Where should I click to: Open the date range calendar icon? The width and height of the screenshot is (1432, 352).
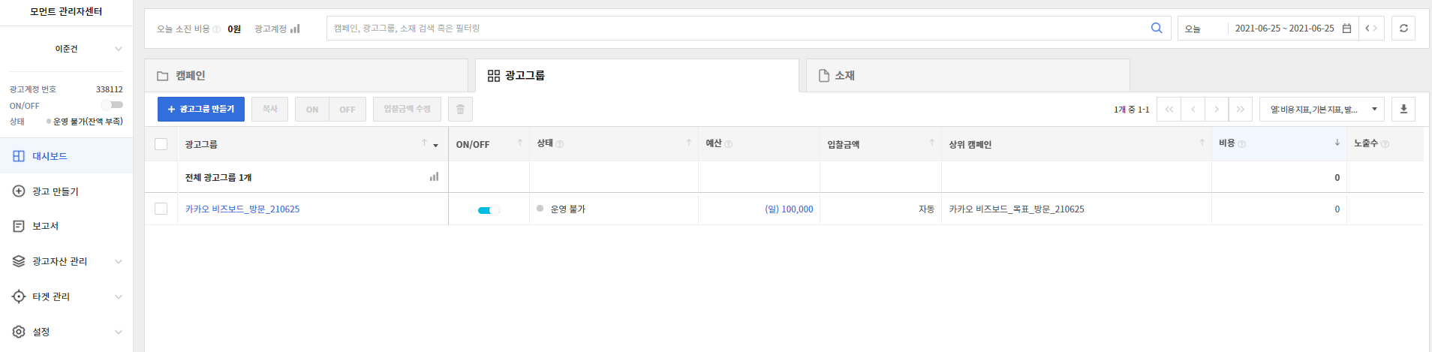click(1346, 29)
